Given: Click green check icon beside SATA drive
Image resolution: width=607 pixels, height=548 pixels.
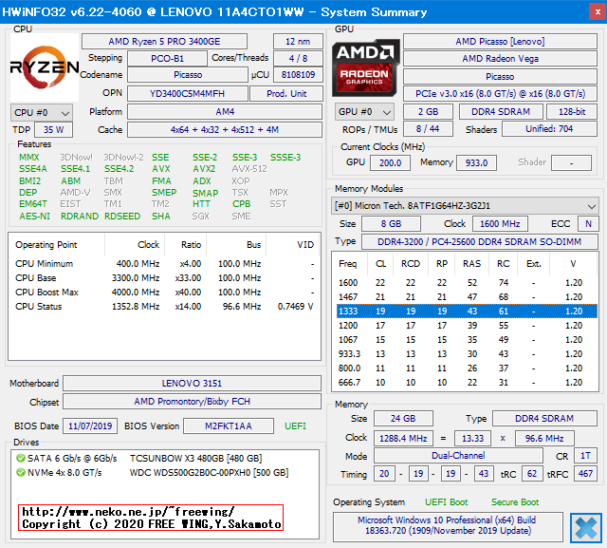Looking at the screenshot, I should tap(21, 458).
